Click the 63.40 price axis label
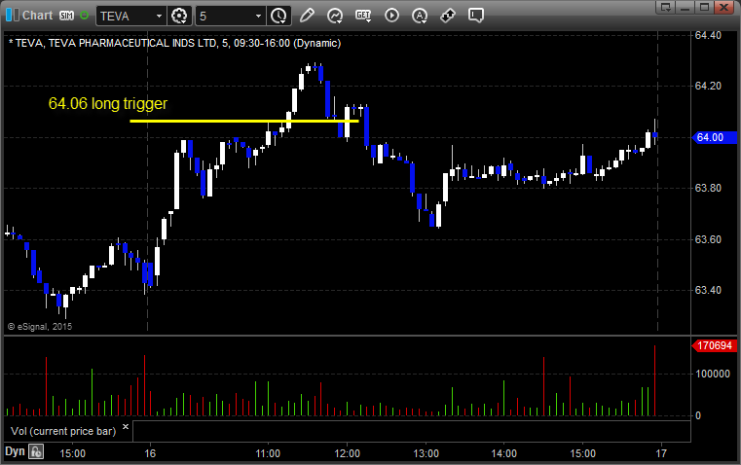 [x=708, y=290]
